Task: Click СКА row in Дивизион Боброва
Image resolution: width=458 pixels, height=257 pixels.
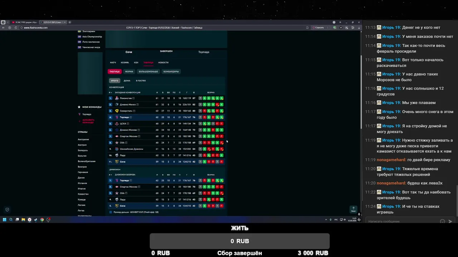Action: click(166, 193)
